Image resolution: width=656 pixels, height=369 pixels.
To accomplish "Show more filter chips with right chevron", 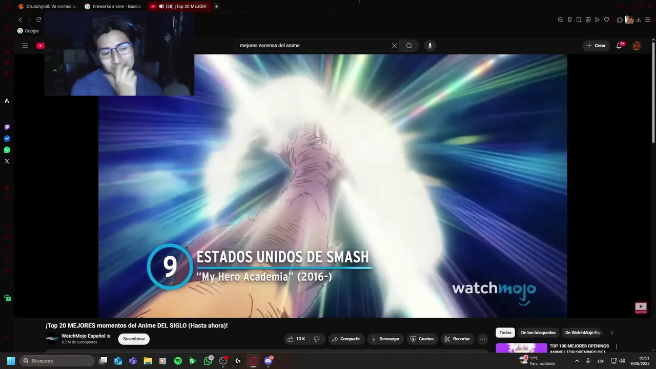I will point(611,333).
